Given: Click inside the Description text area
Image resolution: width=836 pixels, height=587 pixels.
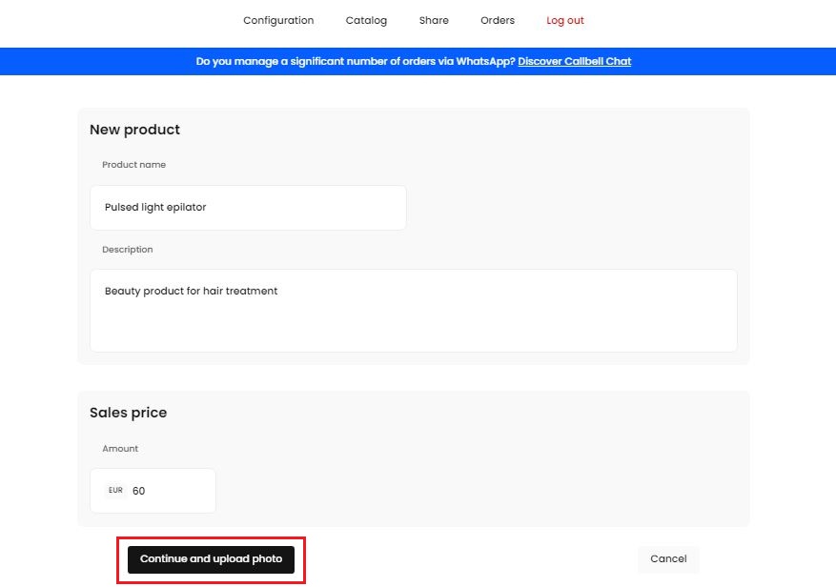Looking at the screenshot, I should [x=413, y=324].
